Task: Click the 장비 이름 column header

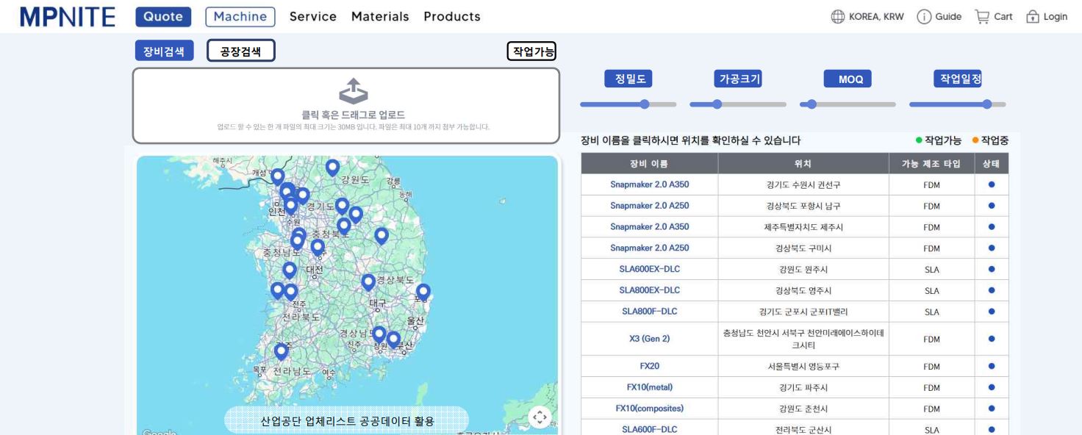Action: coord(649,163)
